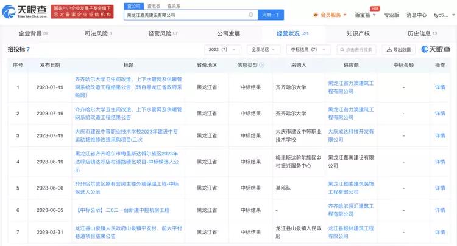Click 详情 for row 4 dated 2023-06-19
Viewport: 457px width, 246px height.
[440, 162]
